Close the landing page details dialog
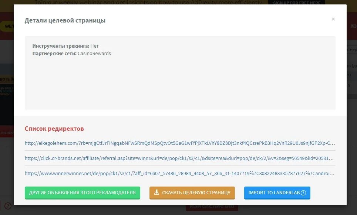 point(333,19)
